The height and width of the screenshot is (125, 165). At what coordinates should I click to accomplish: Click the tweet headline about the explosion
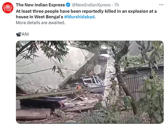pyautogui.click(x=86, y=14)
